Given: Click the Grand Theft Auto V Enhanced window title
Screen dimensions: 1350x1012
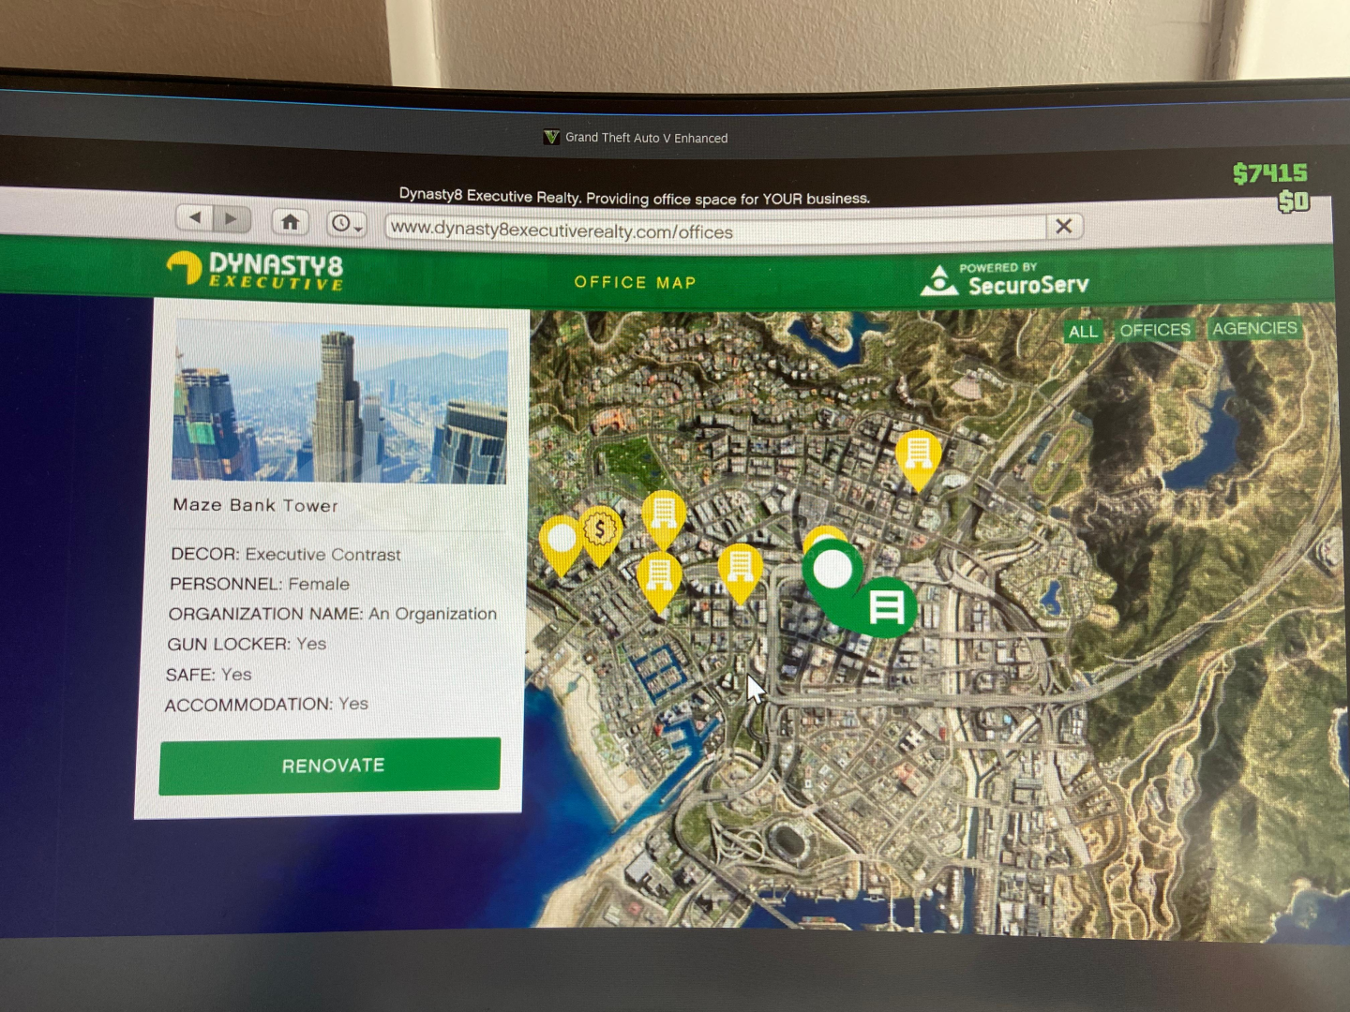Looking at the screenshot, I should pos(646,138).
